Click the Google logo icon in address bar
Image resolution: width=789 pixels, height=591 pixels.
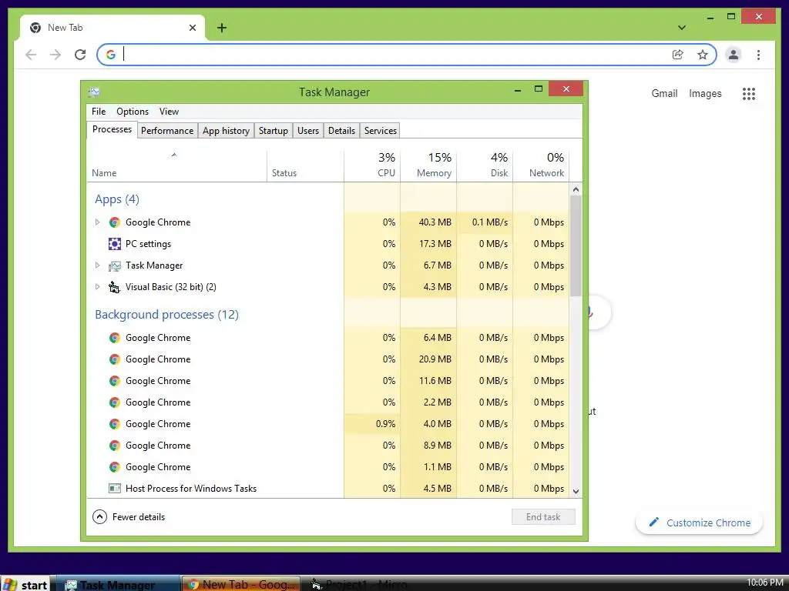(111, 55)
